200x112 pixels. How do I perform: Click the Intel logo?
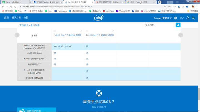[x=99, y=17]
